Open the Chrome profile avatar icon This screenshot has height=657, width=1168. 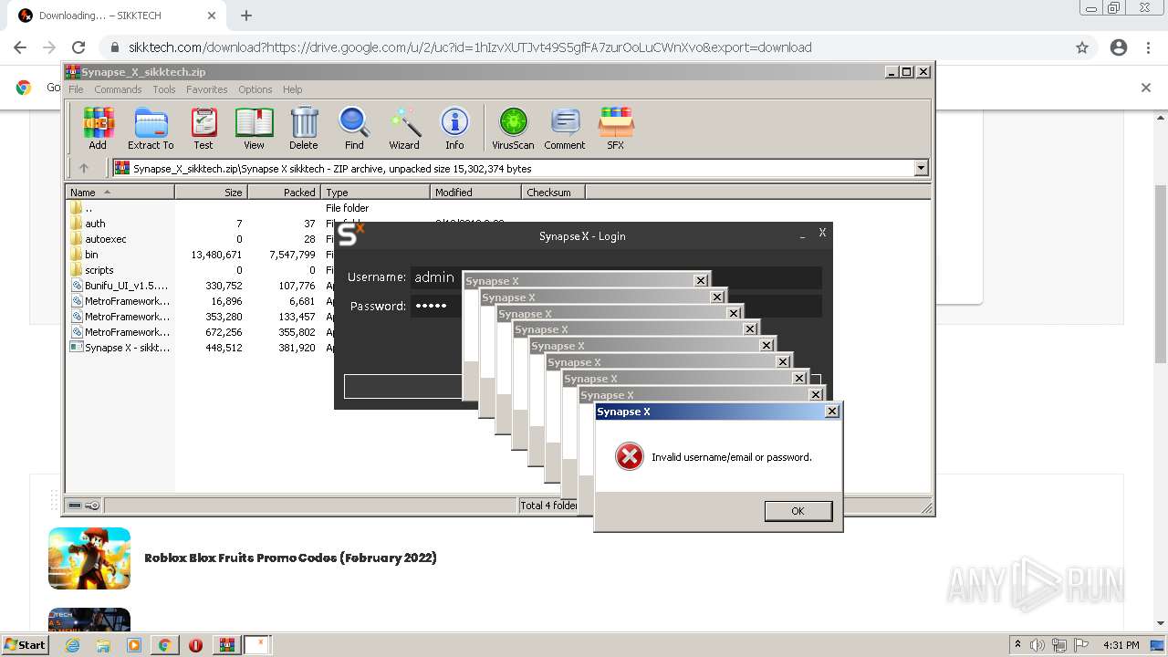coord(1119,47)
